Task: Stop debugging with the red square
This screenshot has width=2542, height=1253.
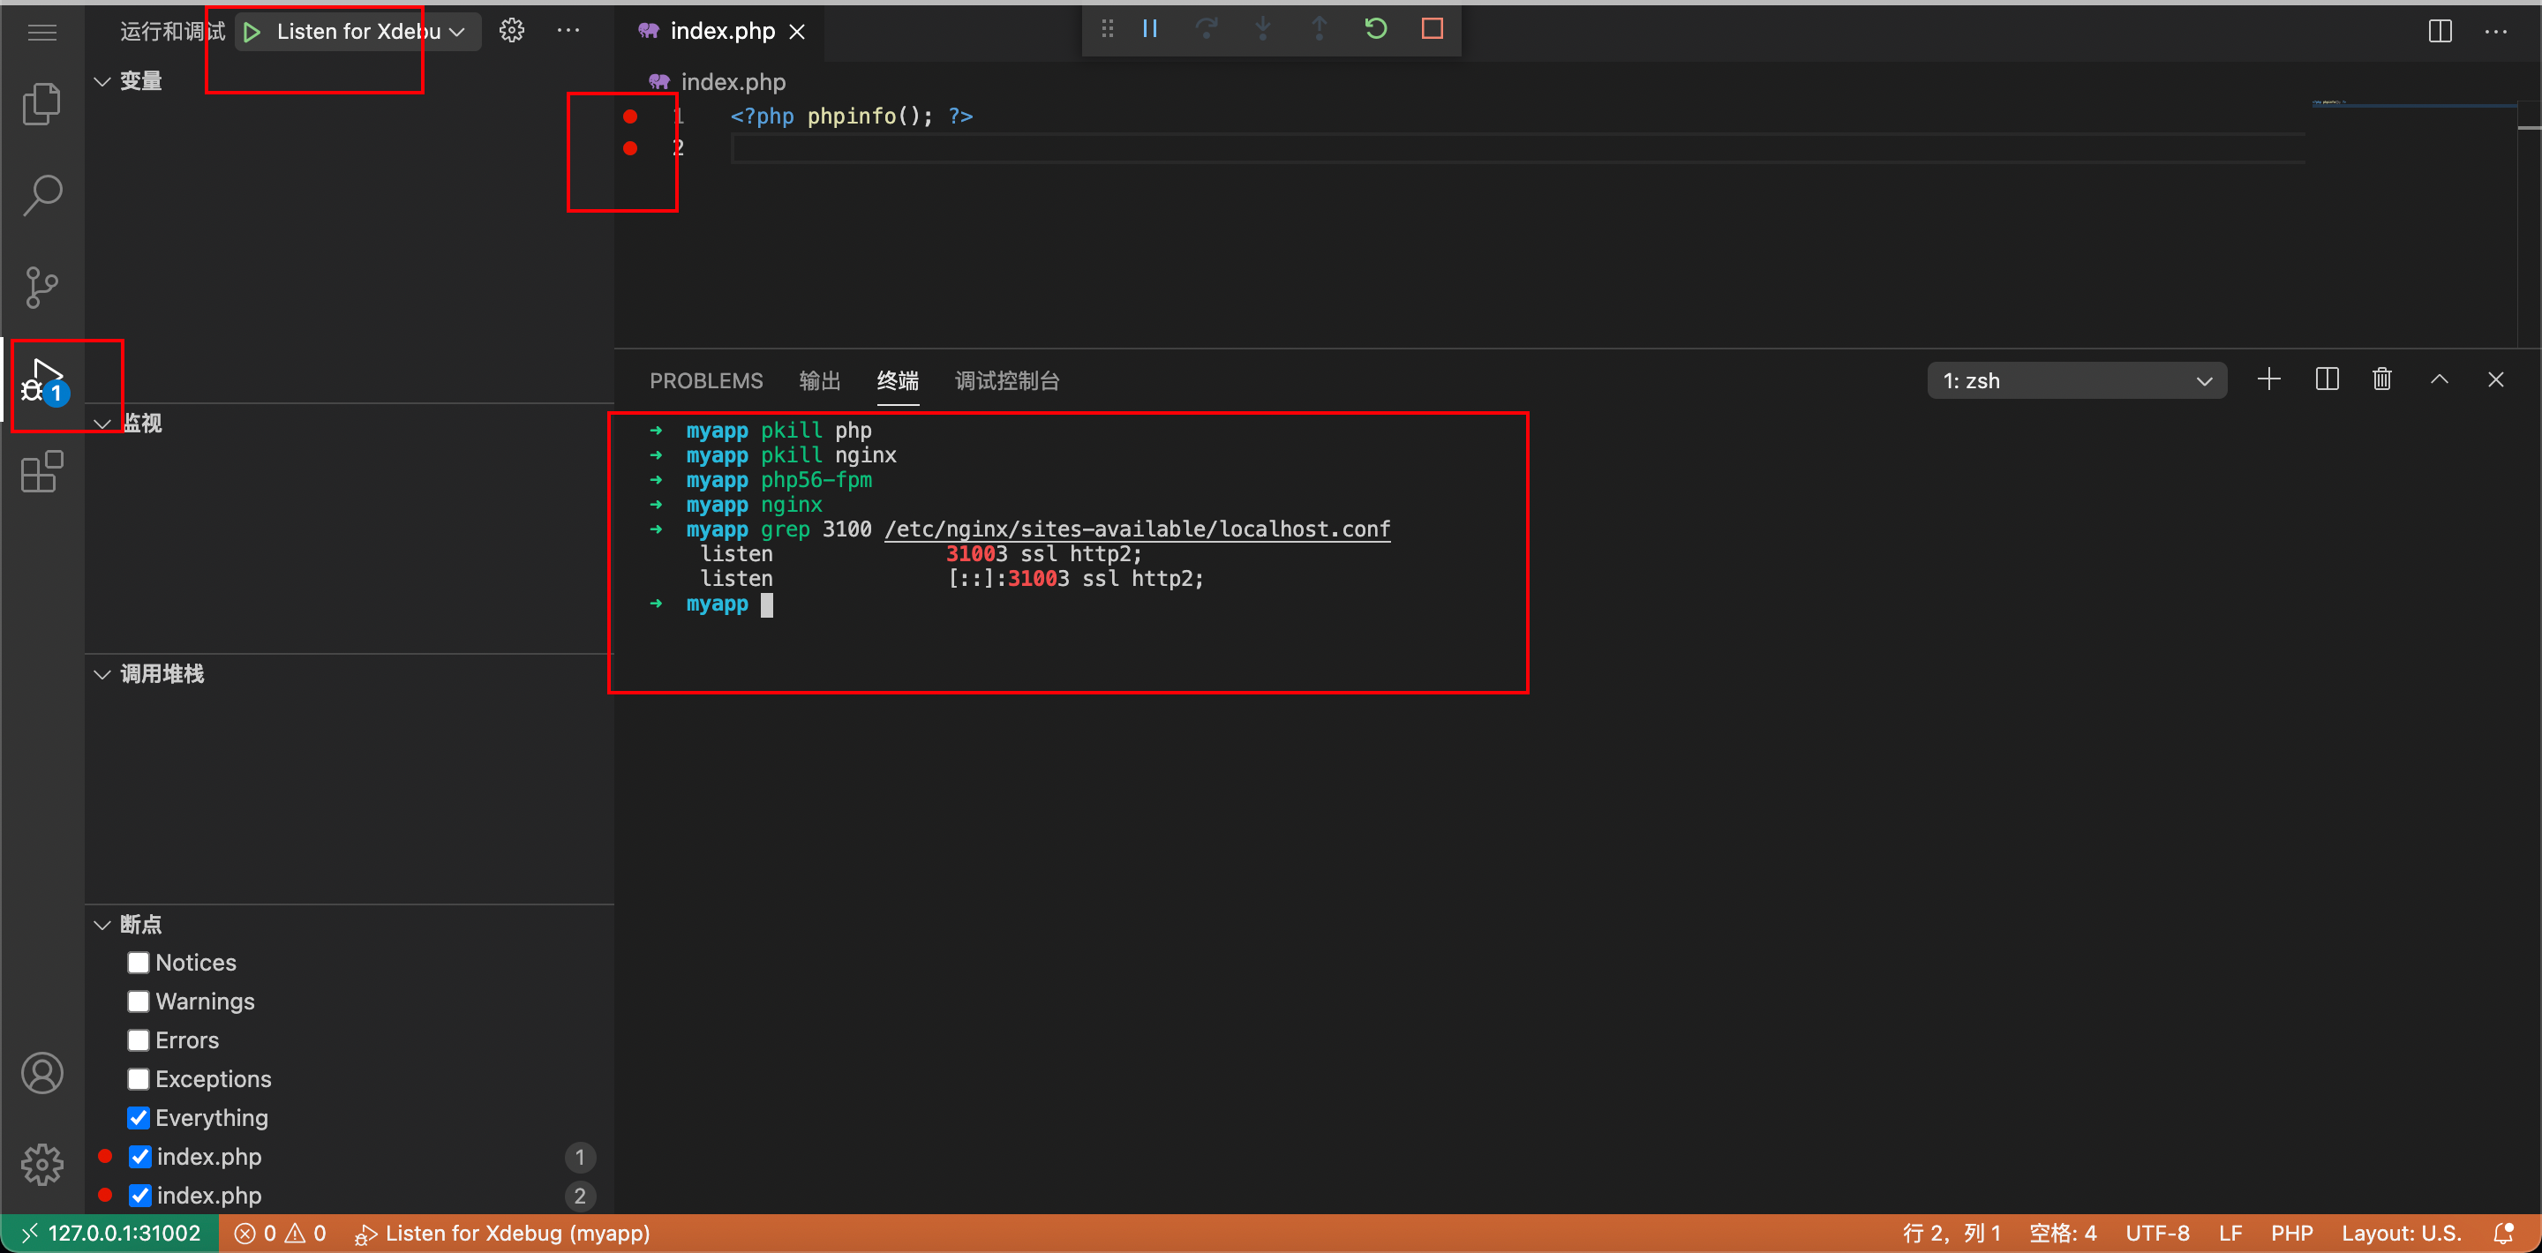Action: click(x=1432, y=28)
